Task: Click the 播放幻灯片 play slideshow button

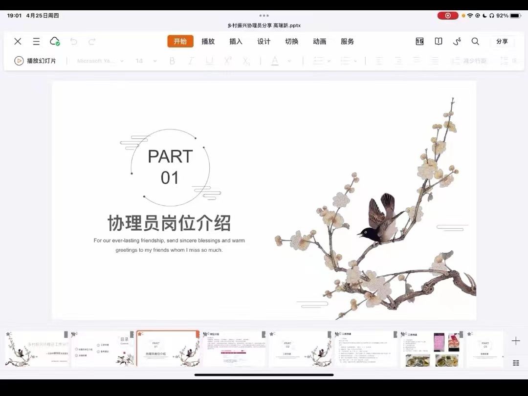Action: (x=35, y=61)
